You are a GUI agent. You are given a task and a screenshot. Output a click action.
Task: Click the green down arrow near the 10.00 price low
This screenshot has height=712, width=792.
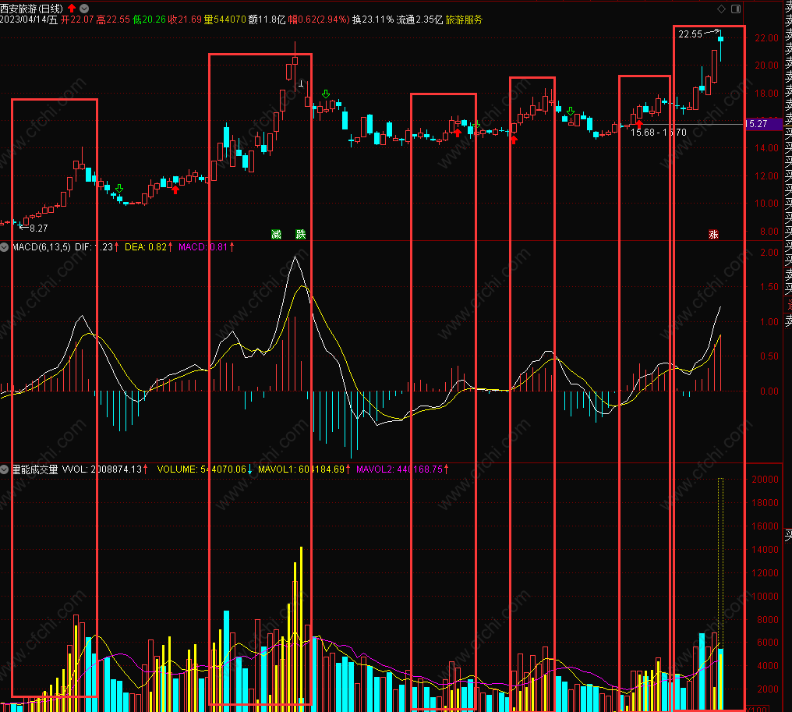coord(119,189)
